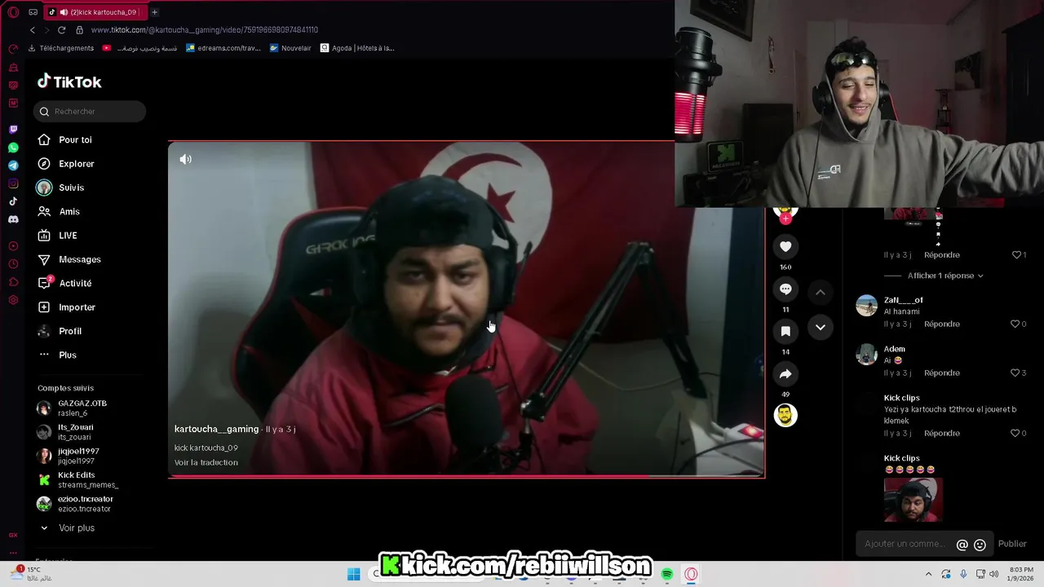Open Téléchargements bookmark
The height and width of the screenshot is (587, 1044).
[61, 48]
